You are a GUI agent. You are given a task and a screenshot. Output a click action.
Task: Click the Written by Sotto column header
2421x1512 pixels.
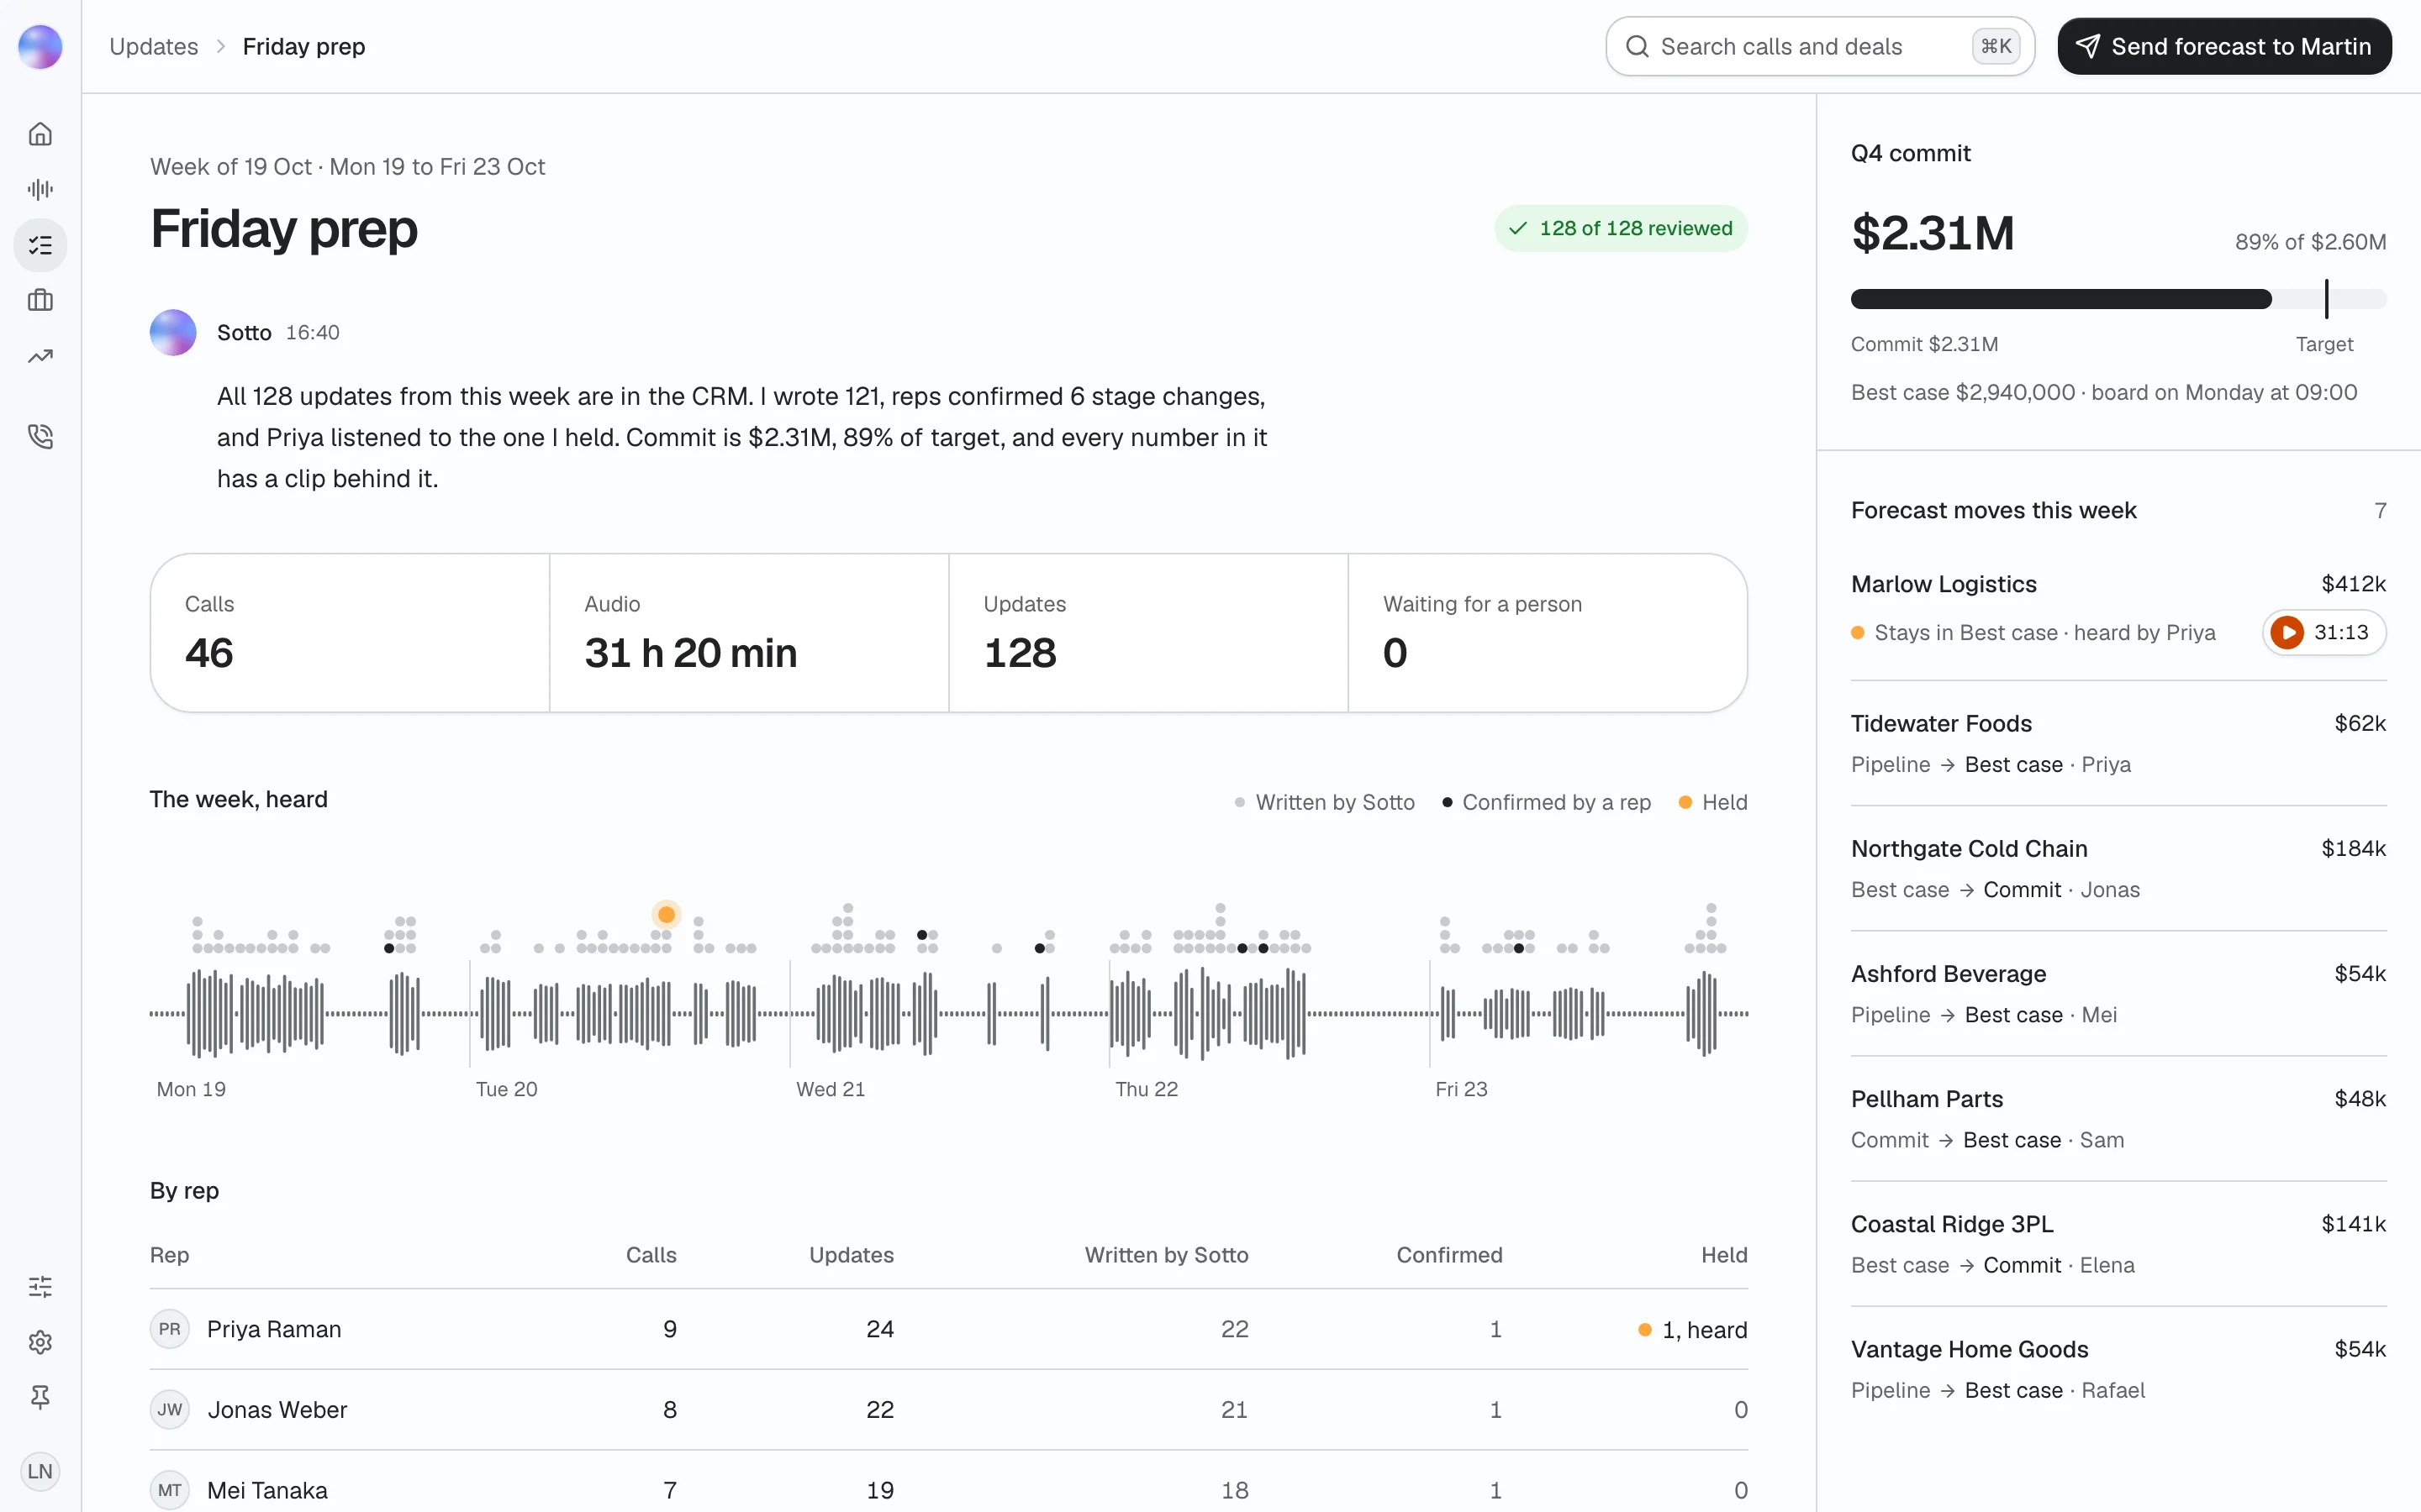pos(1167,1255)
